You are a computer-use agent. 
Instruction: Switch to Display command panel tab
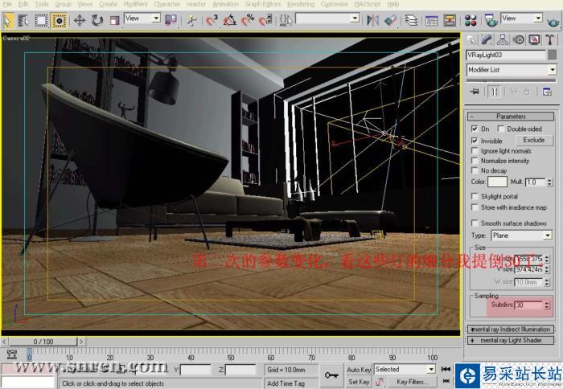(x=534, y=40)
